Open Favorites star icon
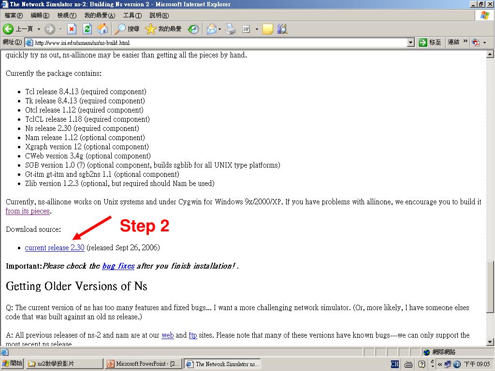The height and width of the screenshot is (371, 495). click(x=151, y=29)
